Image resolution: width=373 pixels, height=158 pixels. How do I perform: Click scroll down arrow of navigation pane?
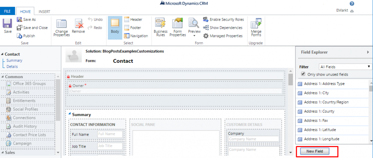(x=58, y=153)
